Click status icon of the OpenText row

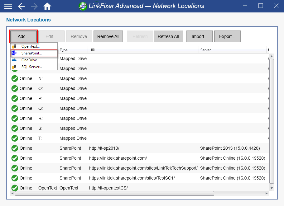pyautogui.click(x=15, y=188)
